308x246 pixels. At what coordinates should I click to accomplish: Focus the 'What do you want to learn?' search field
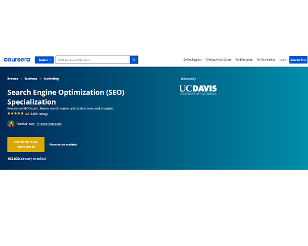[92, 60]
